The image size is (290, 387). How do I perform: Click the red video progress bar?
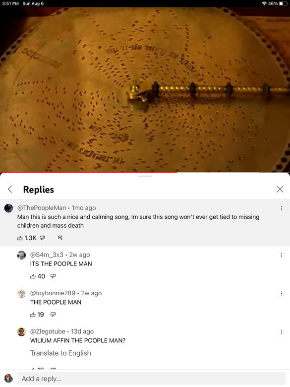89,172
